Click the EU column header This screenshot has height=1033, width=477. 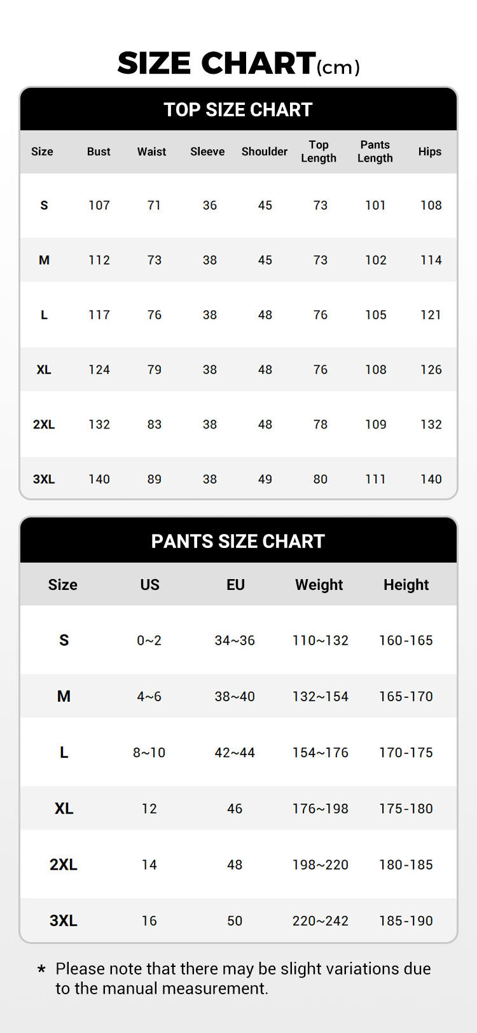click(x=235, y=585)
